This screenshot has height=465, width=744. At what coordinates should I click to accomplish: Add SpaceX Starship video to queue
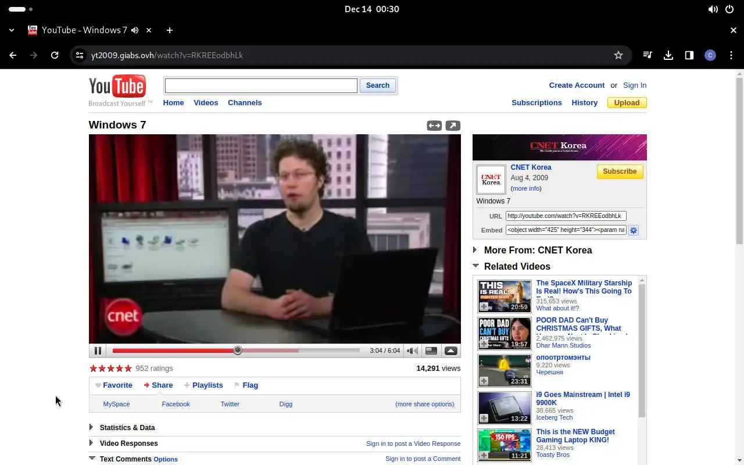[484, 306]
